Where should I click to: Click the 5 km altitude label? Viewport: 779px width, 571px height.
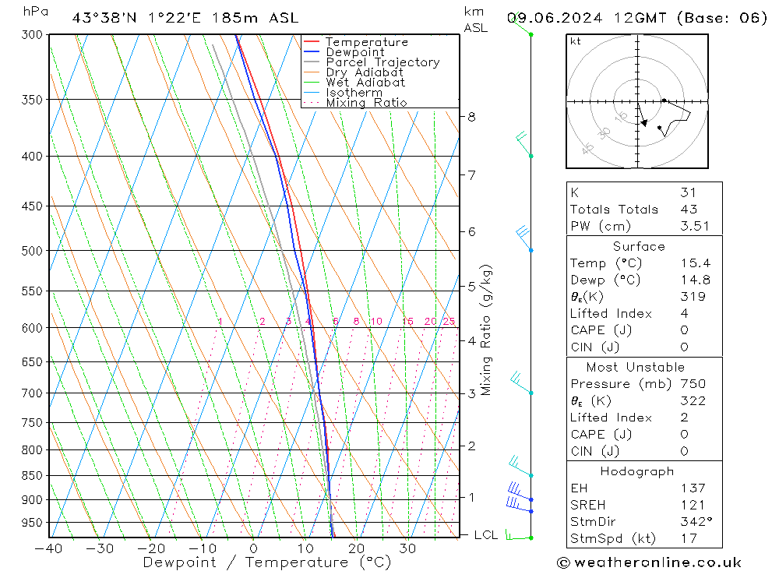coord(471,286)
